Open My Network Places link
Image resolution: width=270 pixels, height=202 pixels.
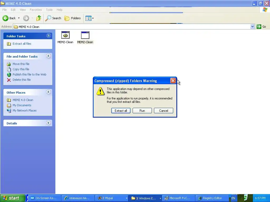(x=25, y=110)
